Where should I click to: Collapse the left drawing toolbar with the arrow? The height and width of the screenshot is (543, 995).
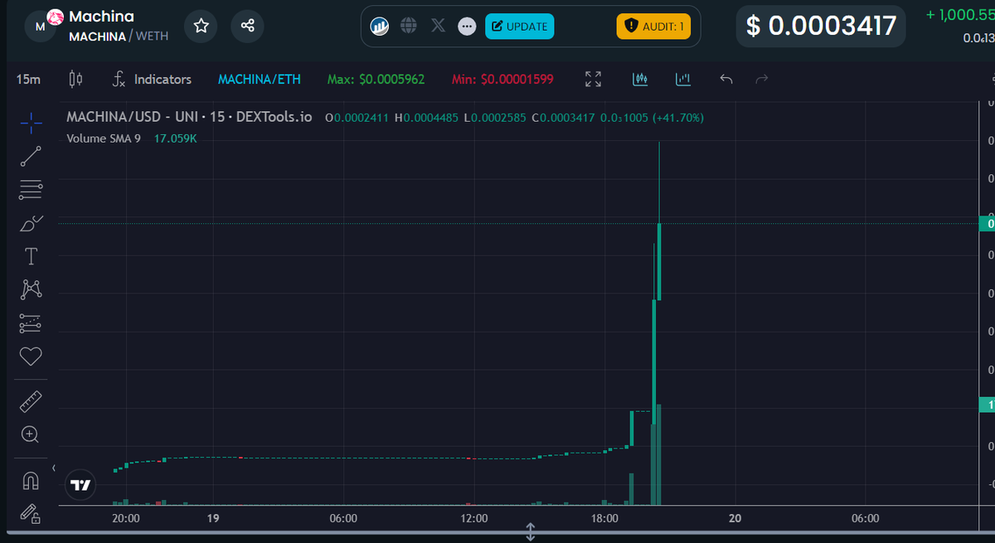click(54, 469)
